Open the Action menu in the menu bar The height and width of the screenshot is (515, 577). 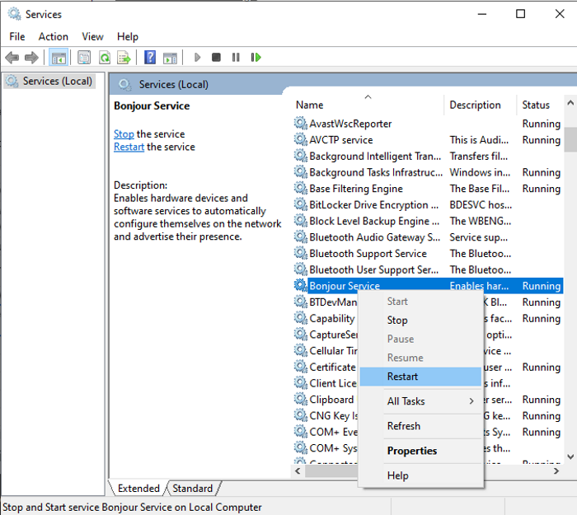click(54, 36)
